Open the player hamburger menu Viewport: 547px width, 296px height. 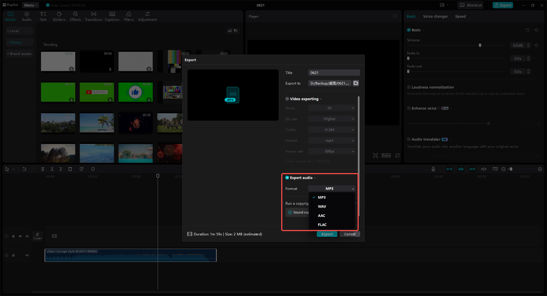click(x=395, y=16)
